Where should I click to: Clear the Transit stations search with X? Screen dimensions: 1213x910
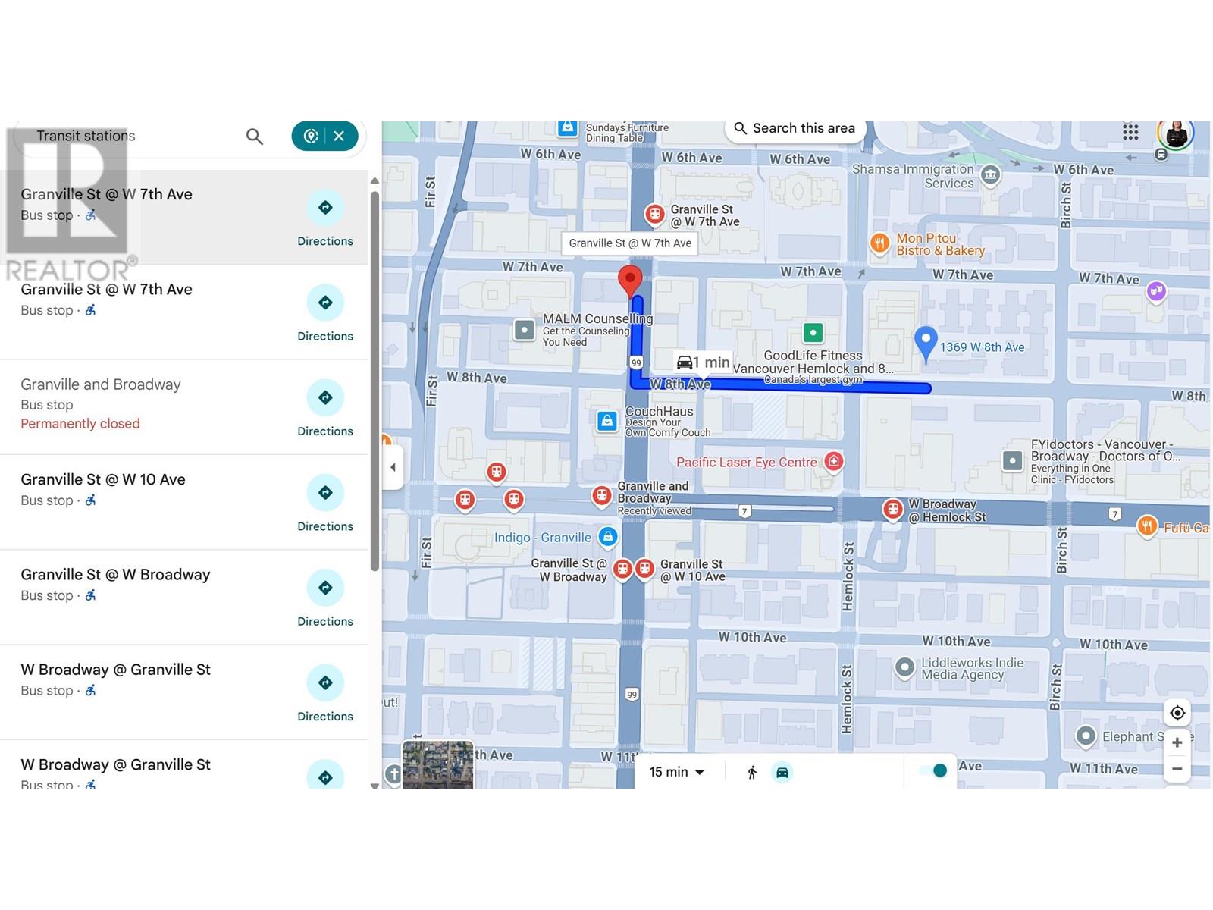(x=339, y=136)
